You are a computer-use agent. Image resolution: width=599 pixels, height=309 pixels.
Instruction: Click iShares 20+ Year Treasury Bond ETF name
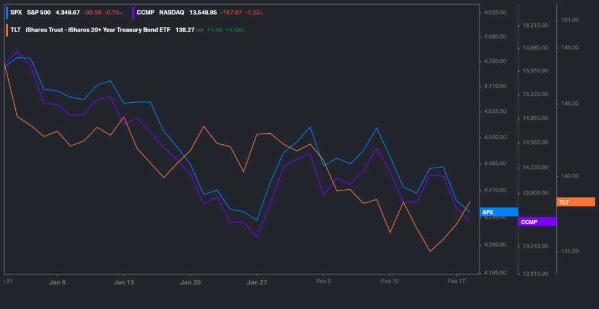point(98,29)
